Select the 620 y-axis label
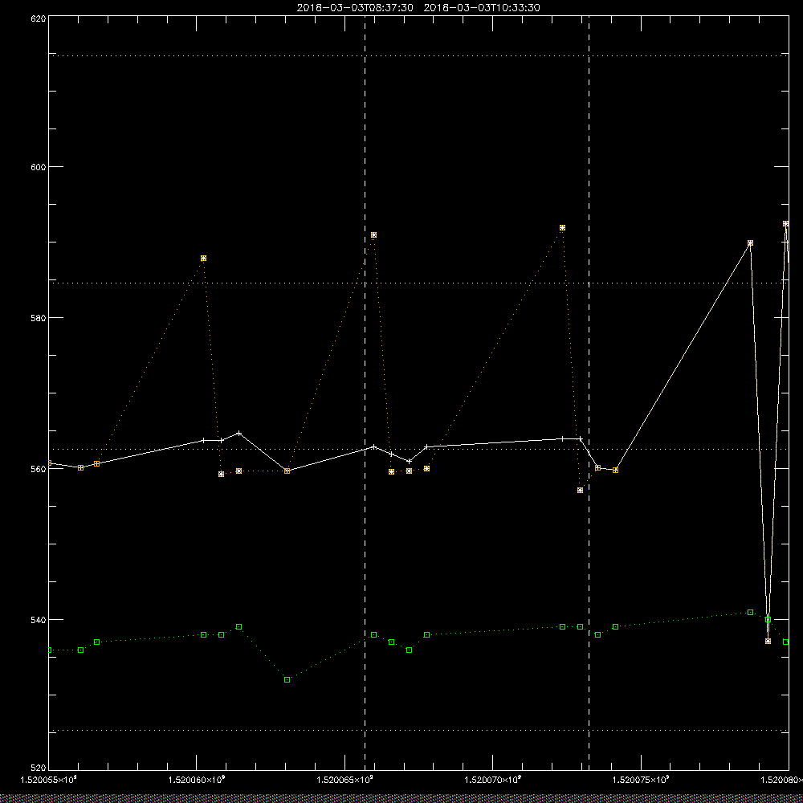This screenshot has width=803, height=803. coord(39,18)
